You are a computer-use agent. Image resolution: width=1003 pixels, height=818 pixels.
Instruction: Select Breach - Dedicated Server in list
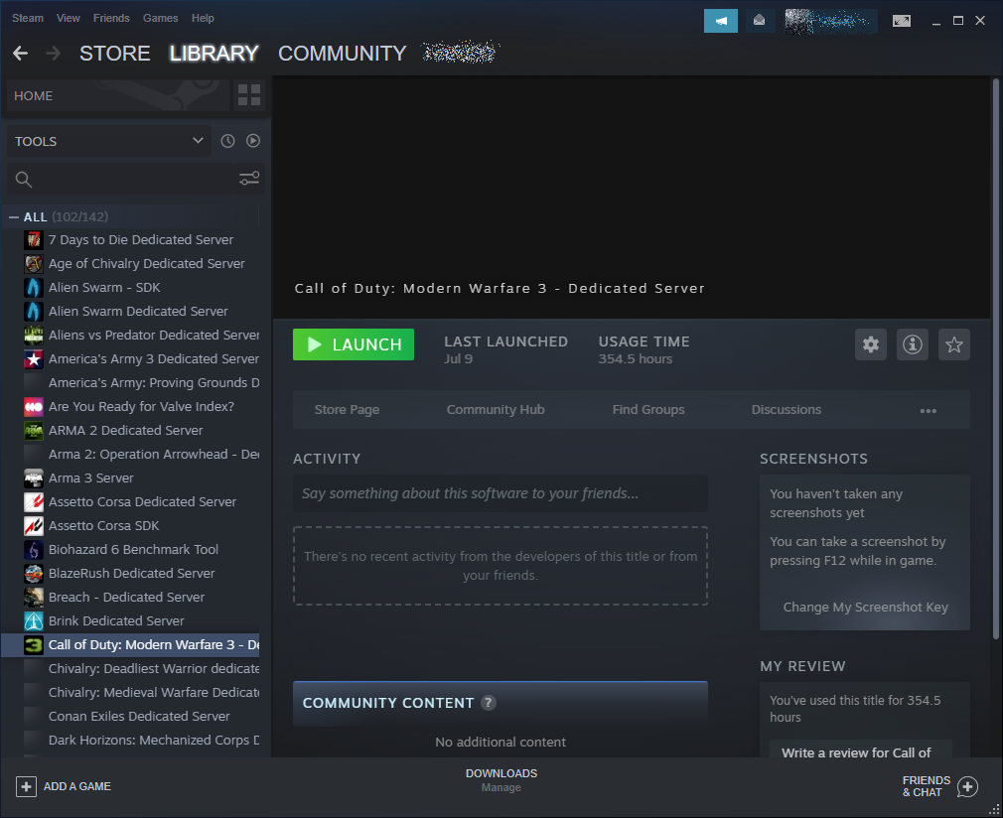[x=127, y=598]
